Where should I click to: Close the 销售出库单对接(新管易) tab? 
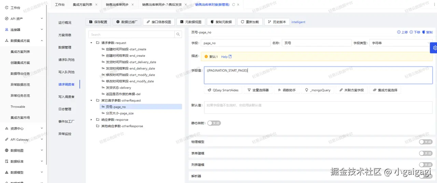pyautogui.click(x=238, y=5)
